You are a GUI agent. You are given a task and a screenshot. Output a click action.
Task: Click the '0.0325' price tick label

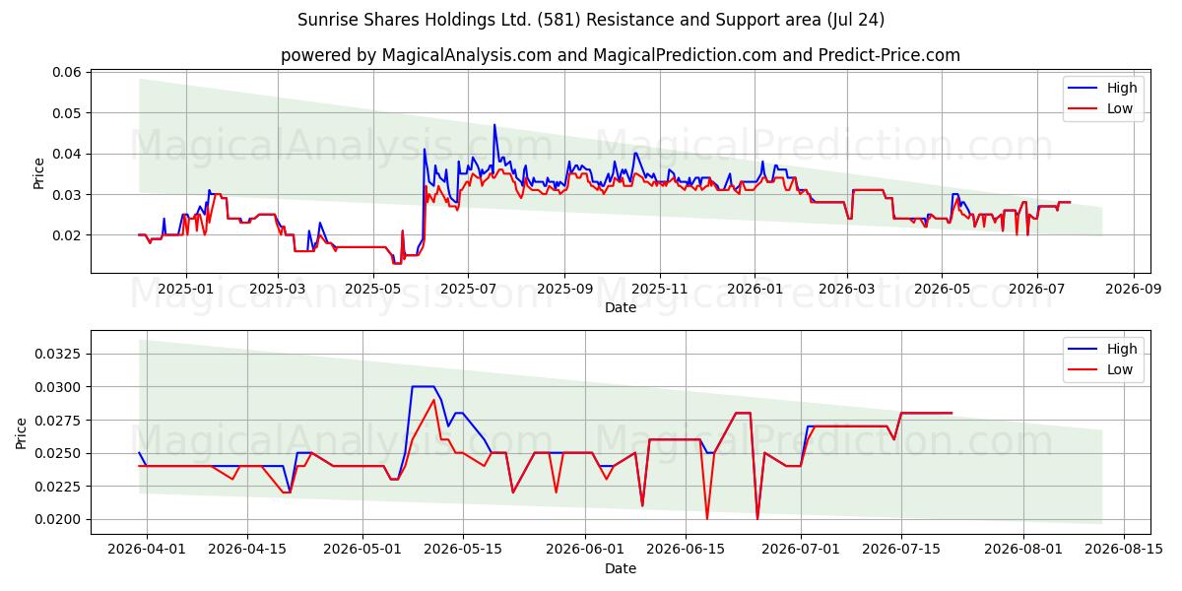click(59, 354)
